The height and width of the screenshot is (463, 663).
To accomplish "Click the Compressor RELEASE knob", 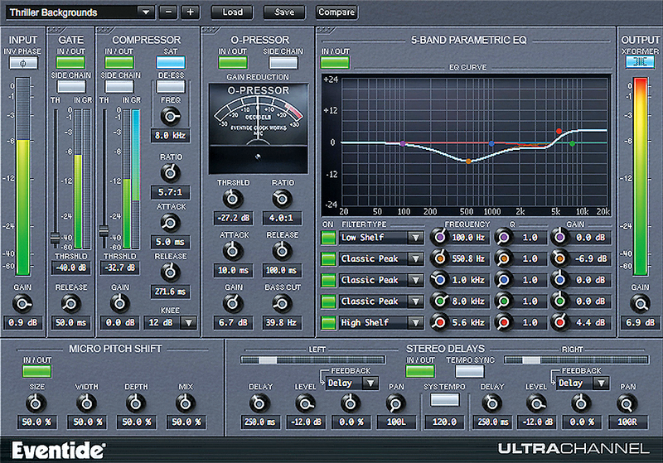I will [171, 272].
